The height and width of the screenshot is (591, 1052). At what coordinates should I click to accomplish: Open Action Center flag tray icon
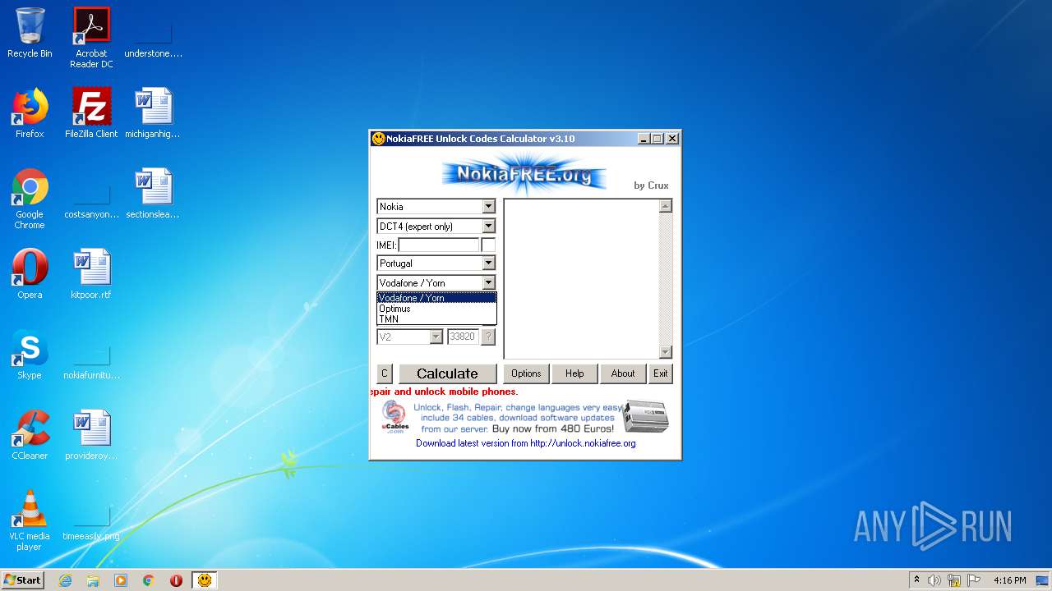coord(974,580)
